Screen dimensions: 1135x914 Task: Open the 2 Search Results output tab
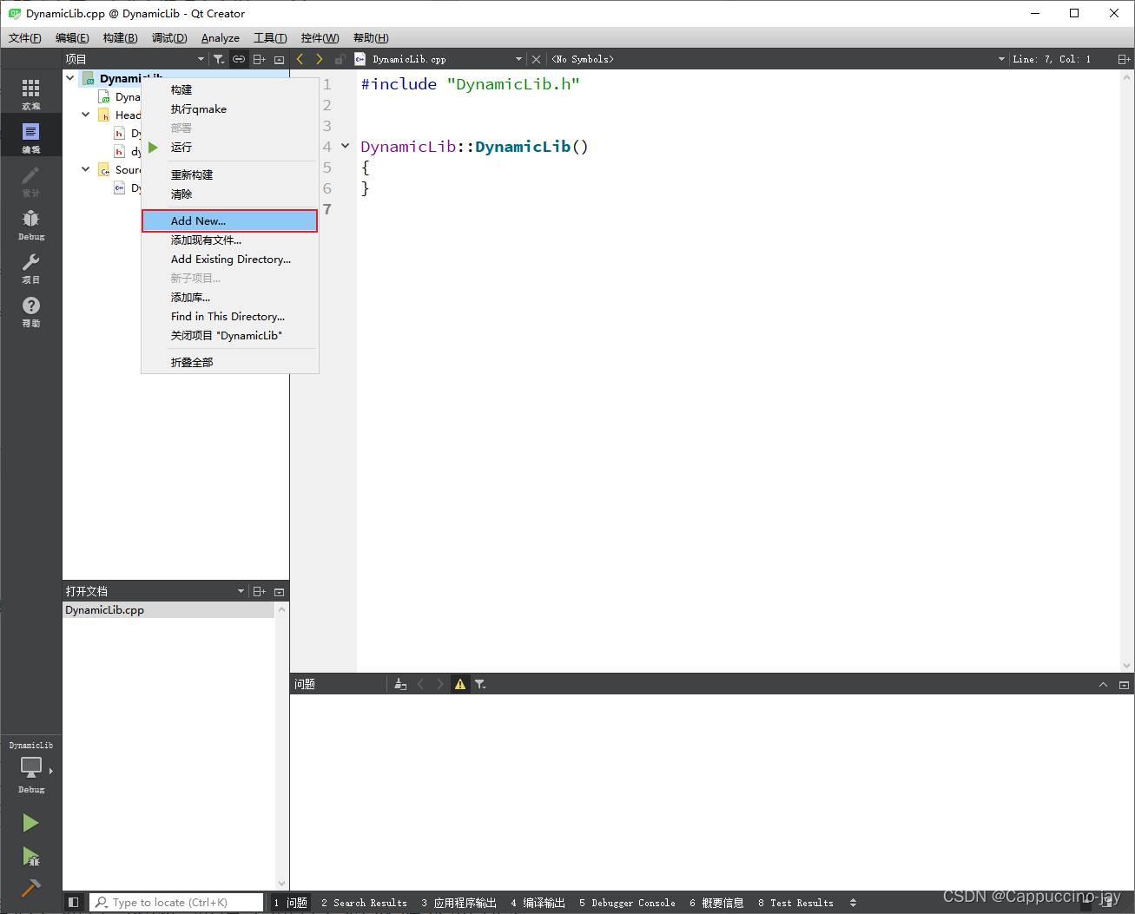pos(364,903)
